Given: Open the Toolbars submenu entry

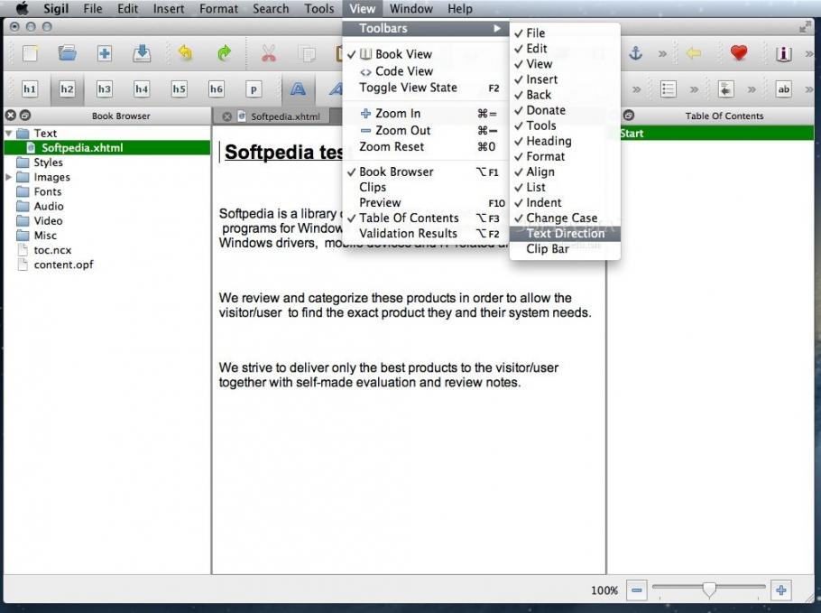Looking at the screenshot, I should [426, 29].
